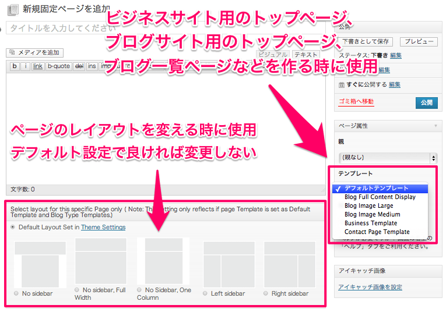Apply the ins tag button
Viewport: 446px width, 312px height.
pyautogui.click(x=92, y=66)
